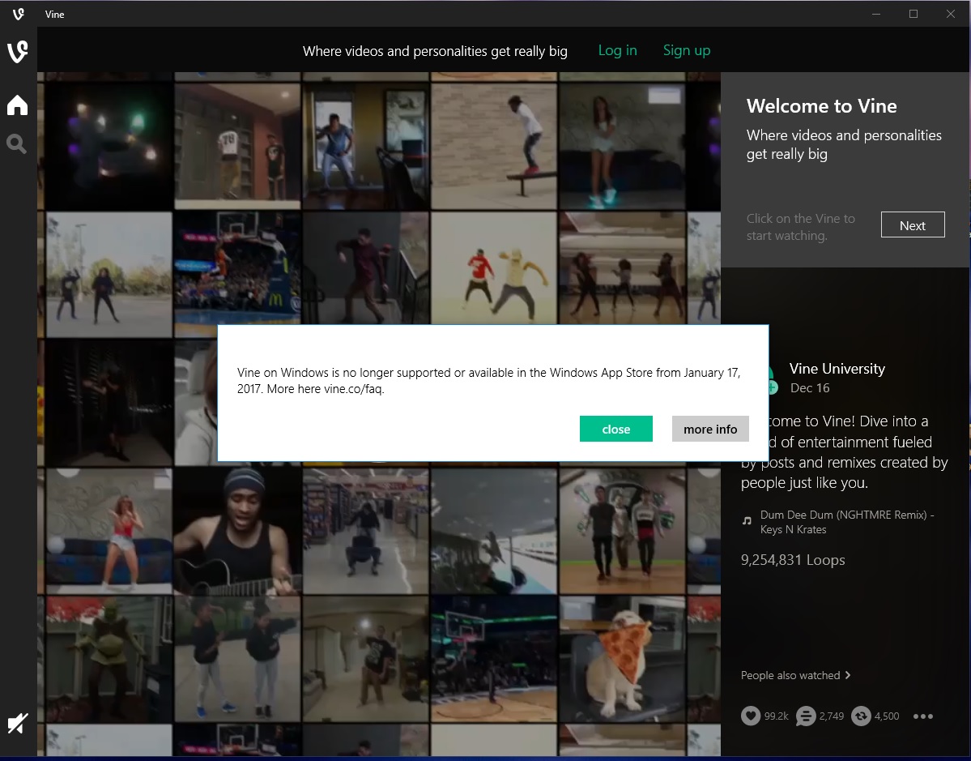Click the 4,500 revines count
The image size is (971, 761).
(887, 716)
